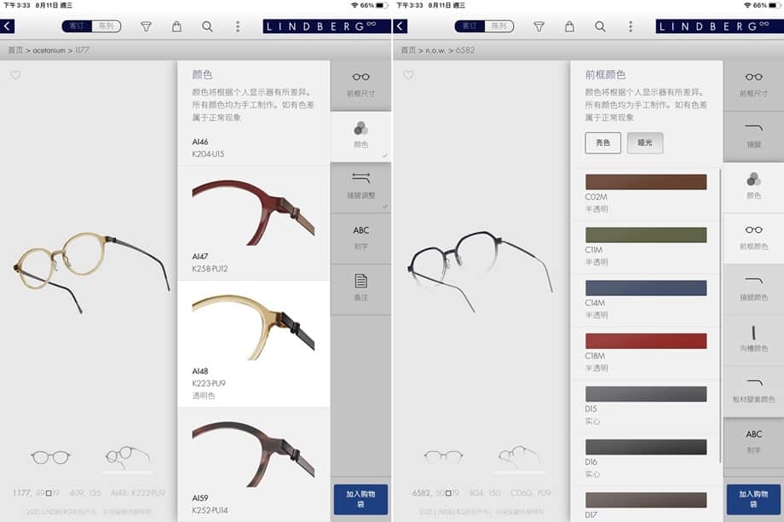Pick the AI48 K223-PU9 beige frame

(253, 344)
